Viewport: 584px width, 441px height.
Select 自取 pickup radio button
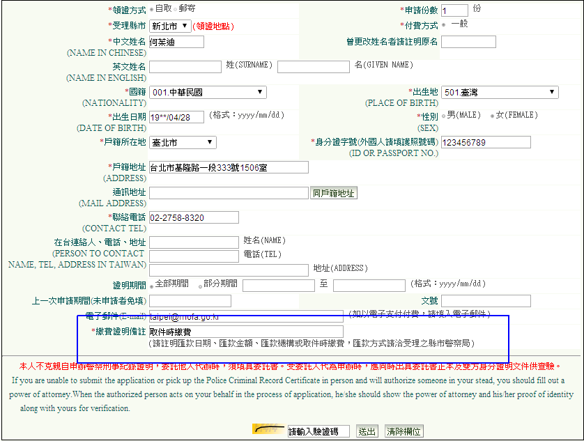(152, 9)
